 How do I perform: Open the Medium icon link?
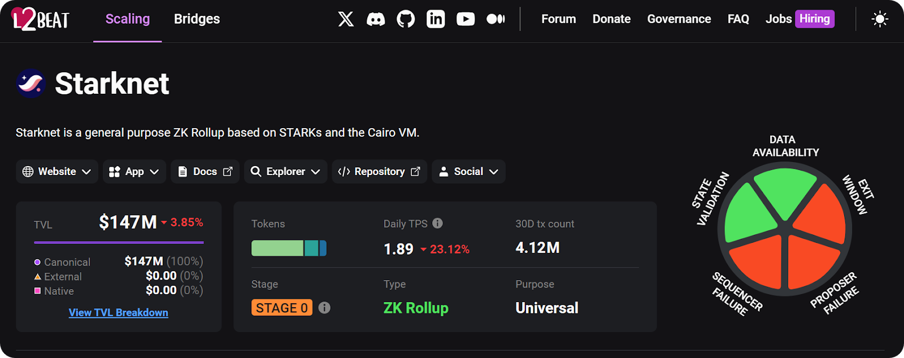point(496,19)
